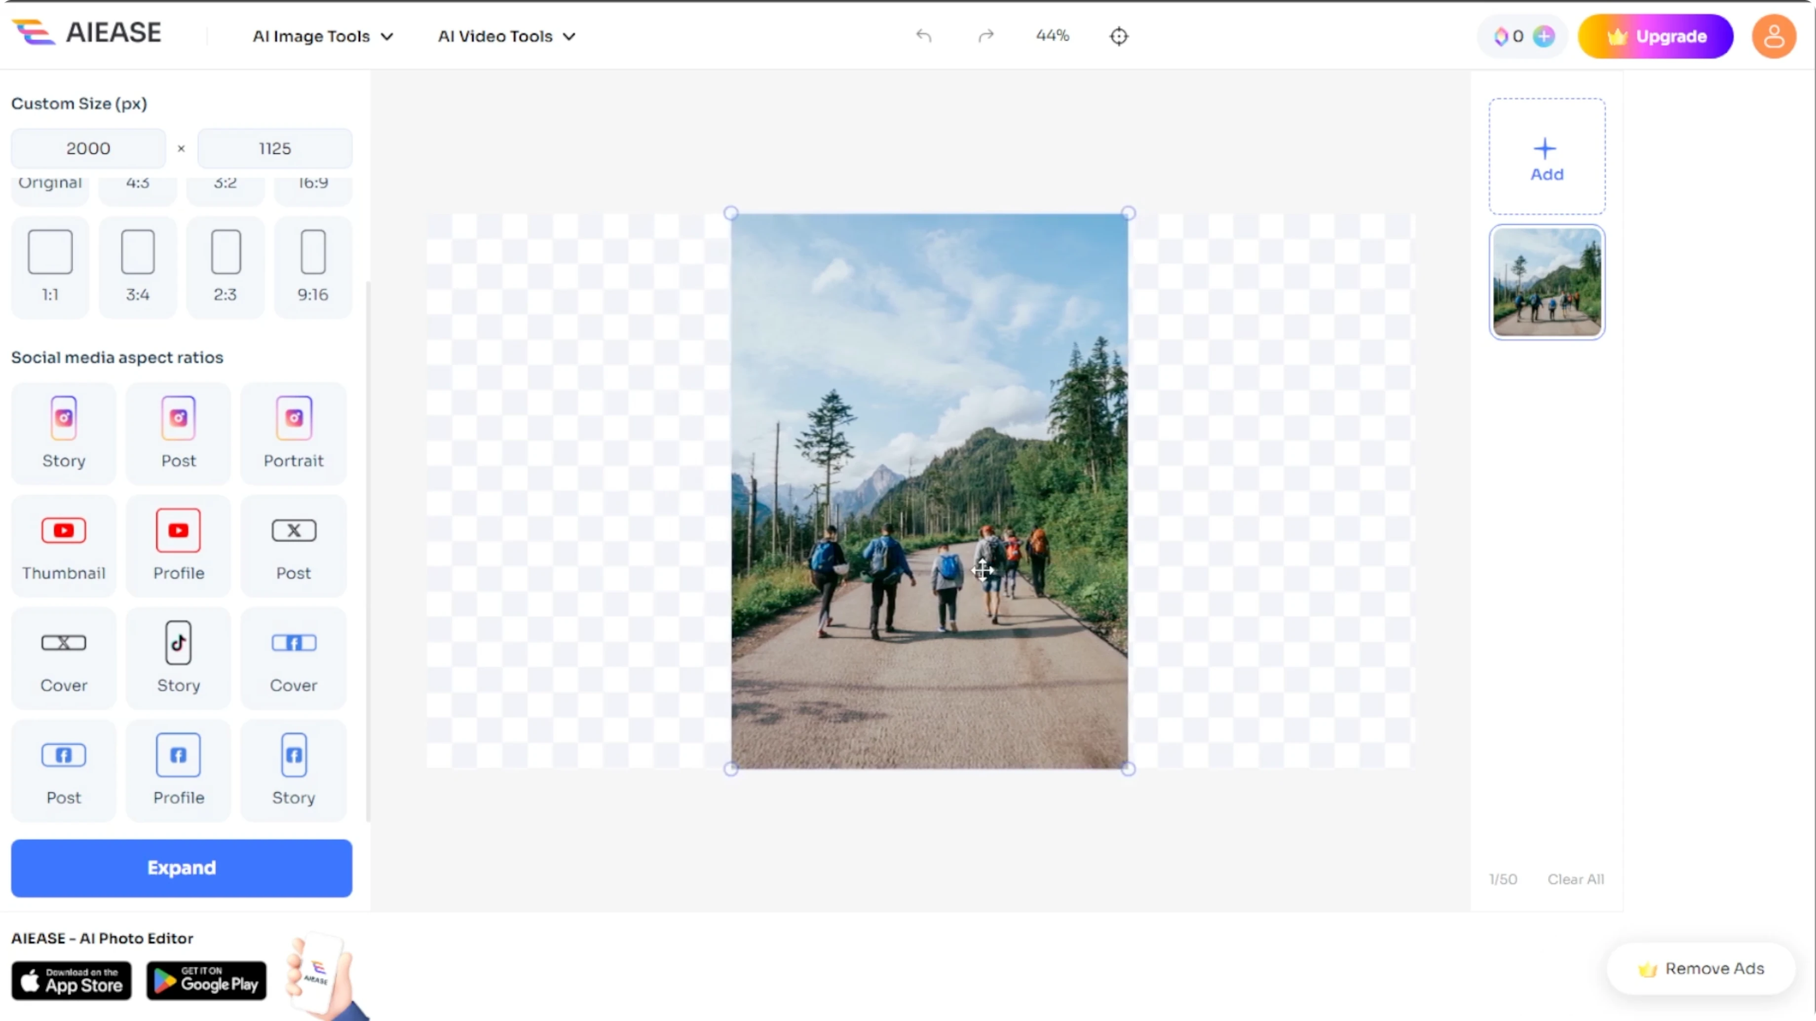
Task: Click the Remove Ads button
Action: [x=1701, y=969]
